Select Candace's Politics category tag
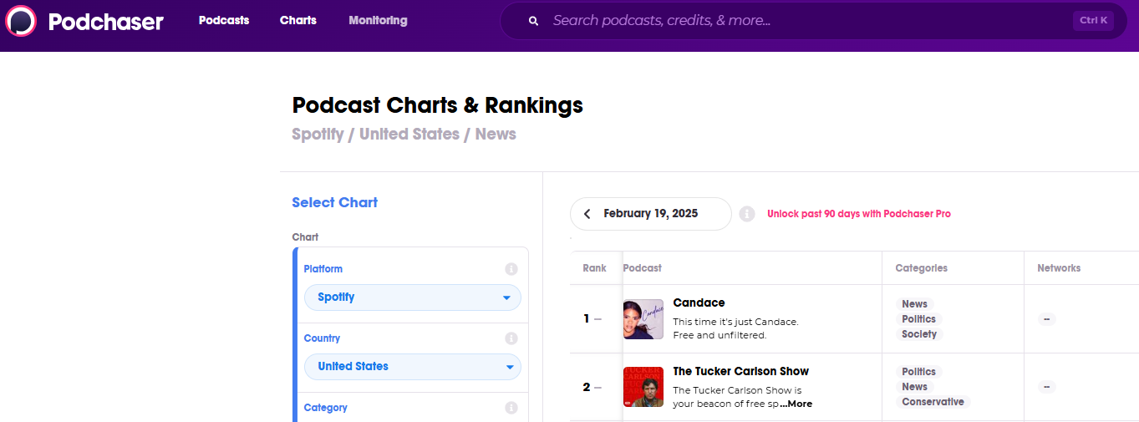 [x=919, y=319]
